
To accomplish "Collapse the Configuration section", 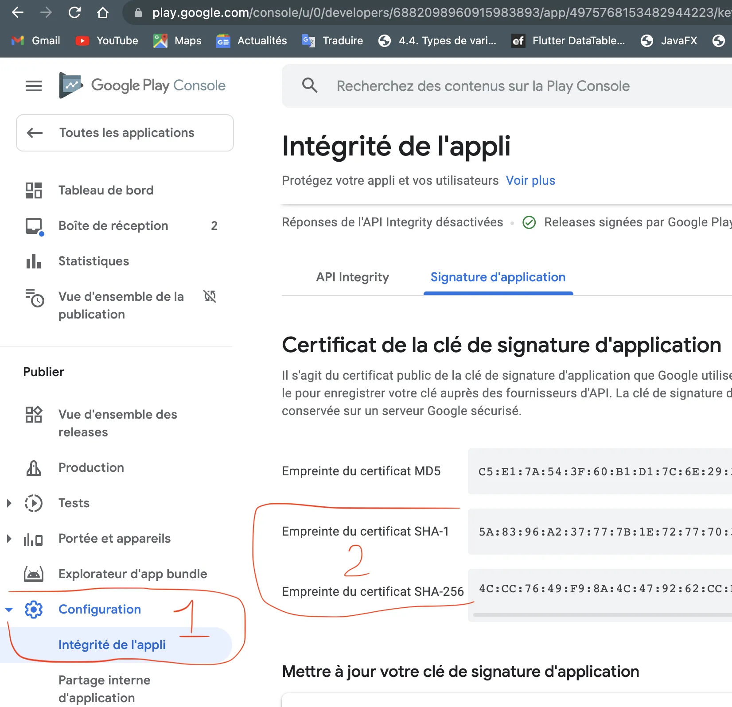I will 9,610.
